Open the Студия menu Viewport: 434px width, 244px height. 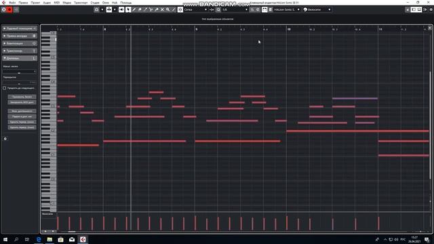(x=95, y=3)
